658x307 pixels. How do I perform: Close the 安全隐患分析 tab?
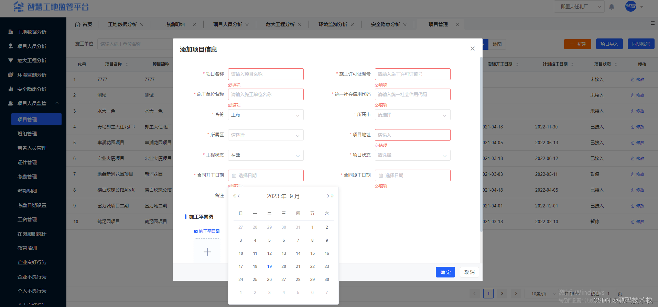pyautogui.click(x=405, y=25)
